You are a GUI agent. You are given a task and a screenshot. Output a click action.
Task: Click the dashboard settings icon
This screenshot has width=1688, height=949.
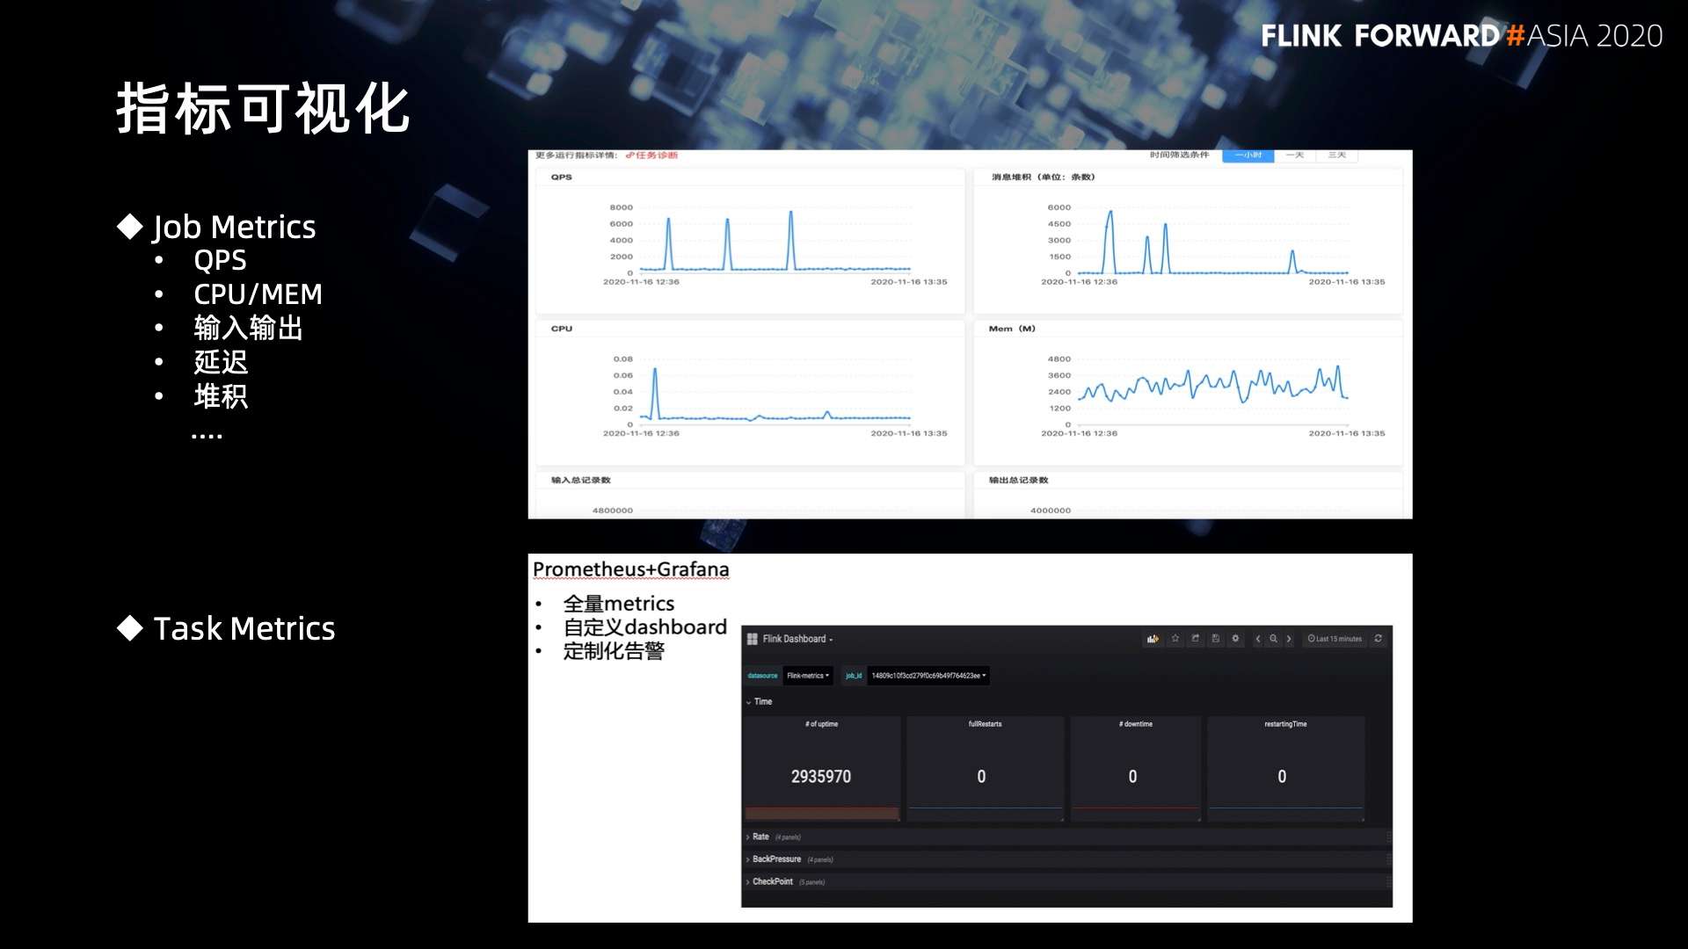pos(1234,639)
